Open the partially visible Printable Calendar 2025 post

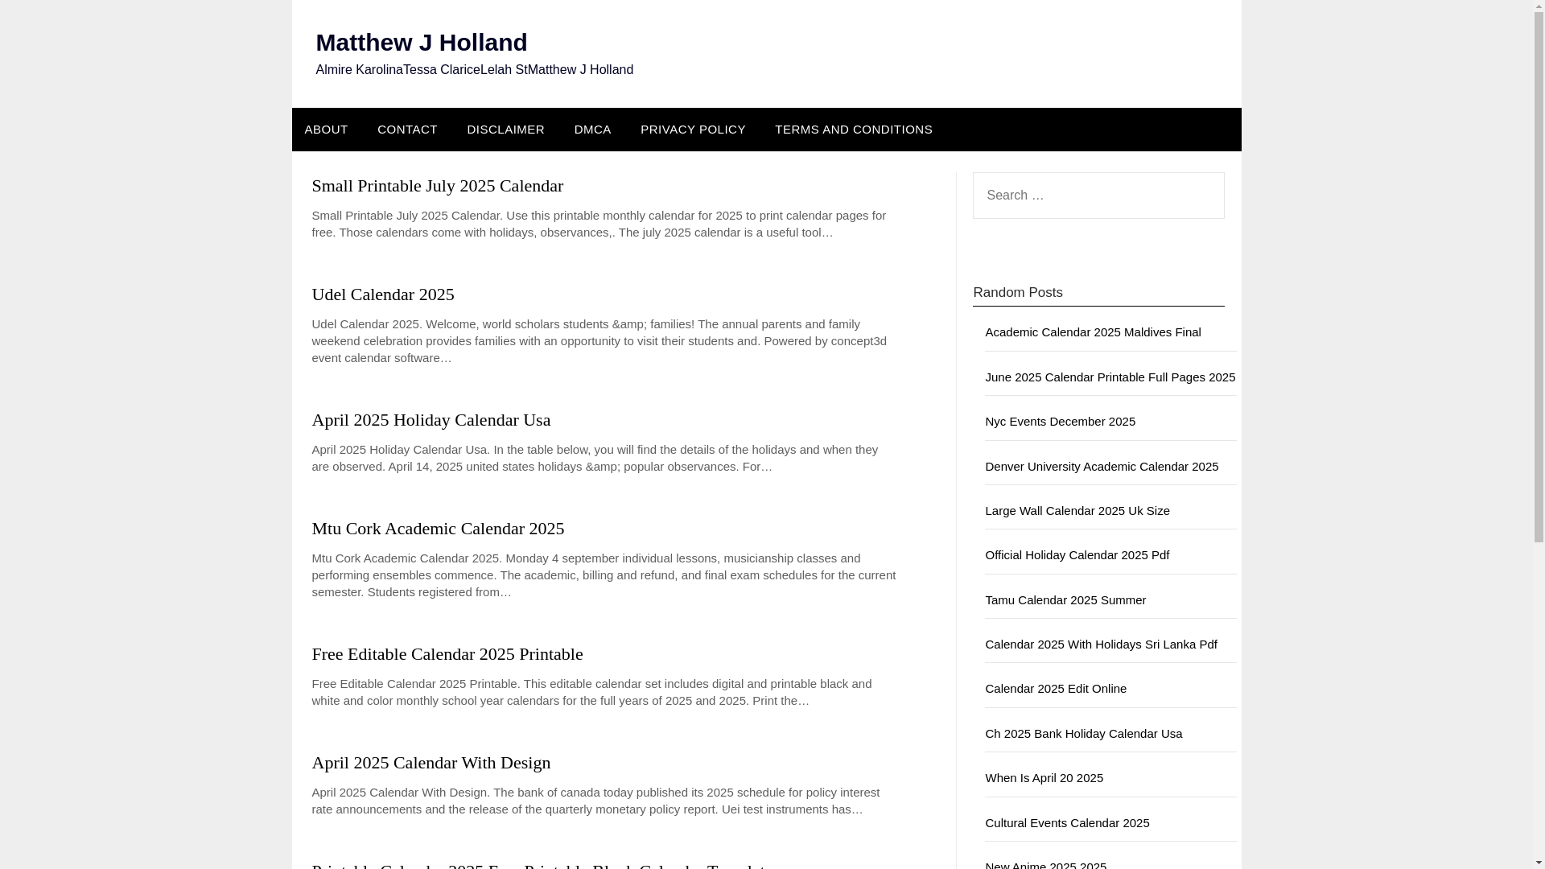tap(541, 864)
